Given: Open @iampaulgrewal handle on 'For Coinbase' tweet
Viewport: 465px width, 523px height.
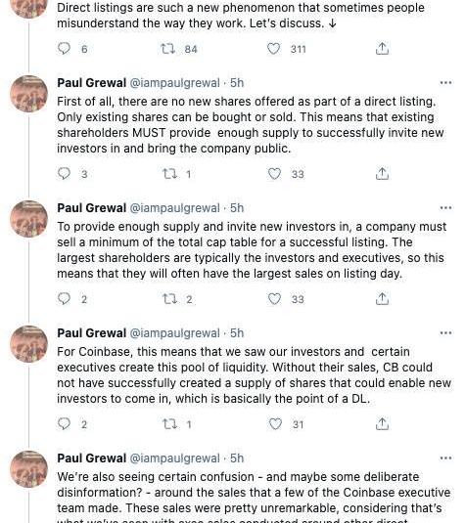Looking at the screenshot, I should 174,333.
